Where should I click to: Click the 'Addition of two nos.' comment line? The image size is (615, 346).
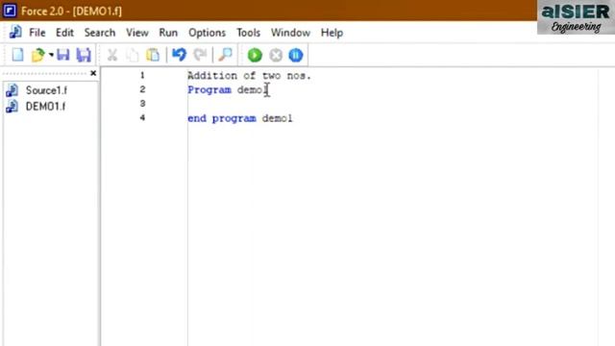tap(249, 76)
